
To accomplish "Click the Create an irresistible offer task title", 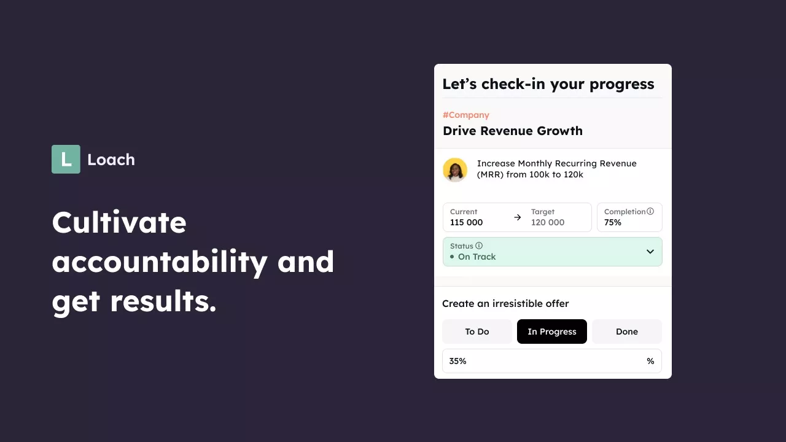I will tap(505, 303).
